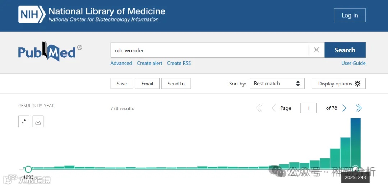This screenshot has height=187, width=388.
Task: Click the Create alert link
Action: (x=149, y=63)
